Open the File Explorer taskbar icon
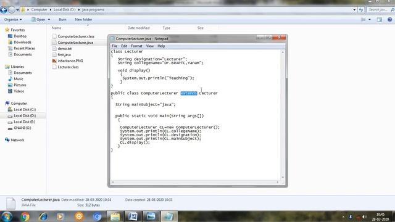Screen dimensions: 395x222 coord(115,216)
